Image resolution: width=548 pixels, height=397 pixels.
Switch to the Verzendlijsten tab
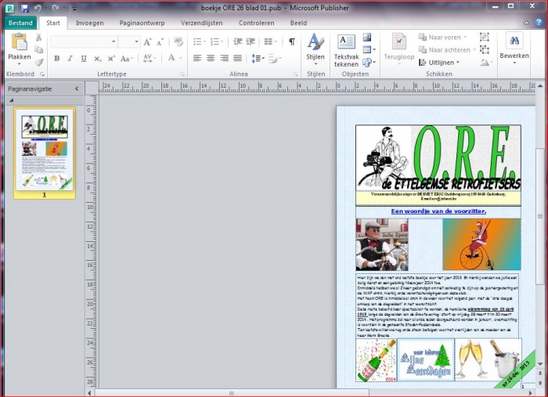pyautogui.click(x=202, y=23)
